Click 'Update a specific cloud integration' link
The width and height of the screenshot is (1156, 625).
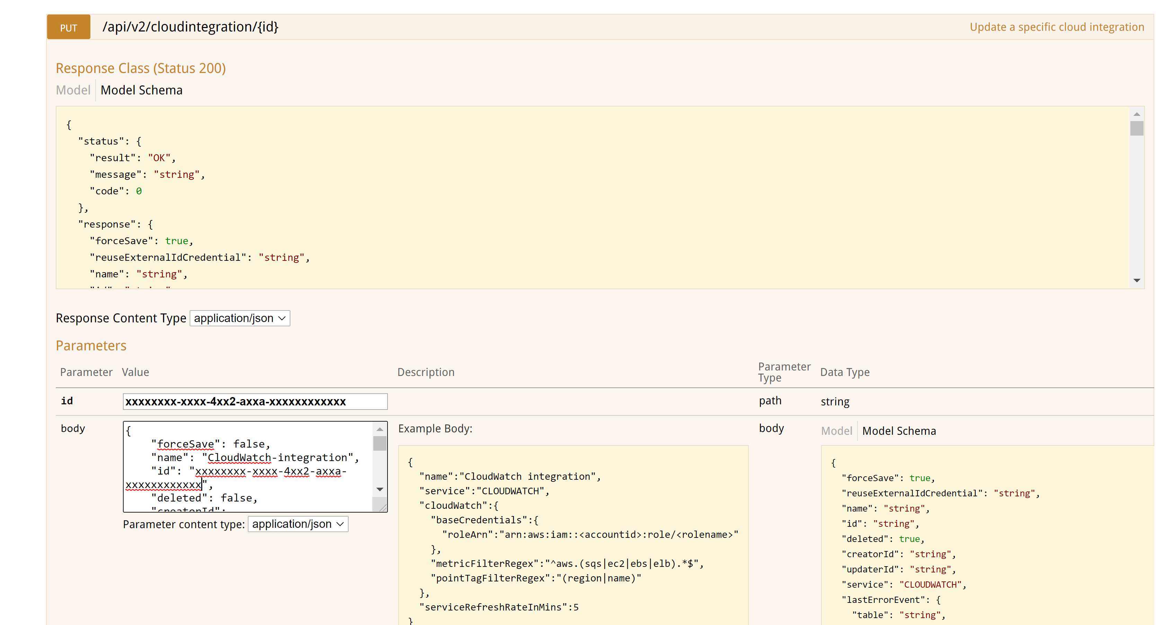coord(1056,27)
